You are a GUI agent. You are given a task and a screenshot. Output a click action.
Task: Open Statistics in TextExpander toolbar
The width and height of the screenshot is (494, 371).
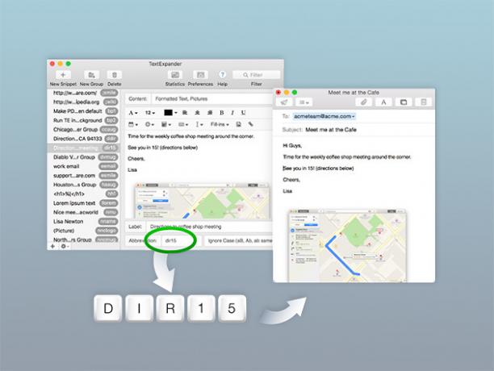175,75
